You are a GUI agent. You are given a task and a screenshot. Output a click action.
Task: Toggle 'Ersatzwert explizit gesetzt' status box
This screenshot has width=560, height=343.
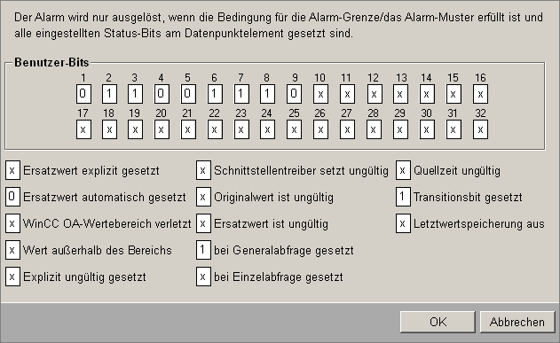point(12,170)
